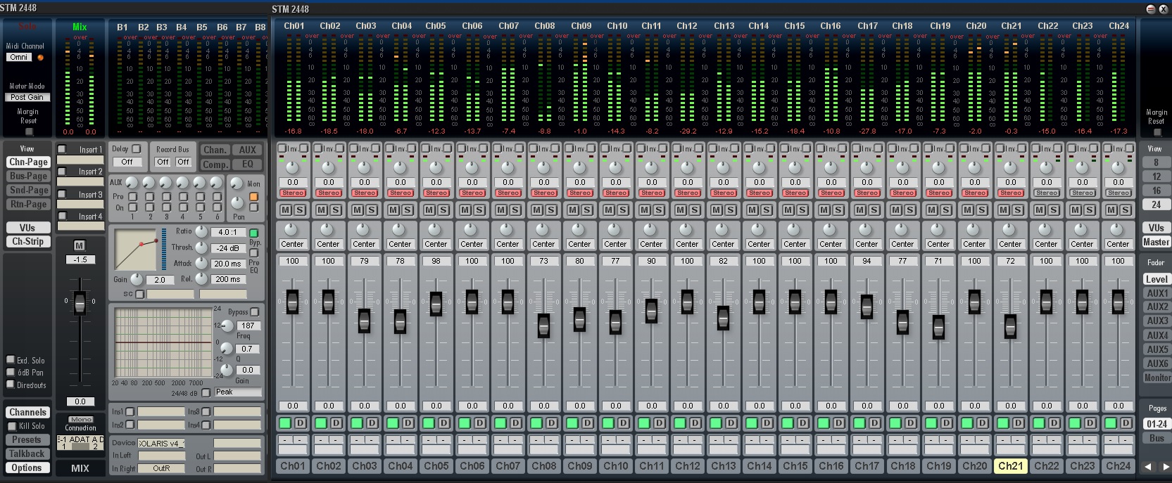Click the D button on Ch03
Screen dimensions: 1172x483
[x=372, y=423]
